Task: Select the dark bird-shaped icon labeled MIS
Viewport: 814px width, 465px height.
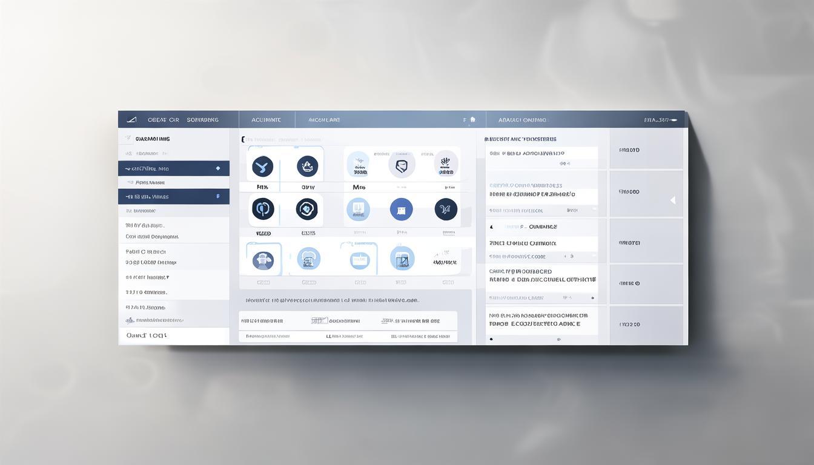Action: [x=262, y=167]
